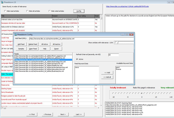Select 'Rodgers poised to take Royals job' article

pos(50,96)
